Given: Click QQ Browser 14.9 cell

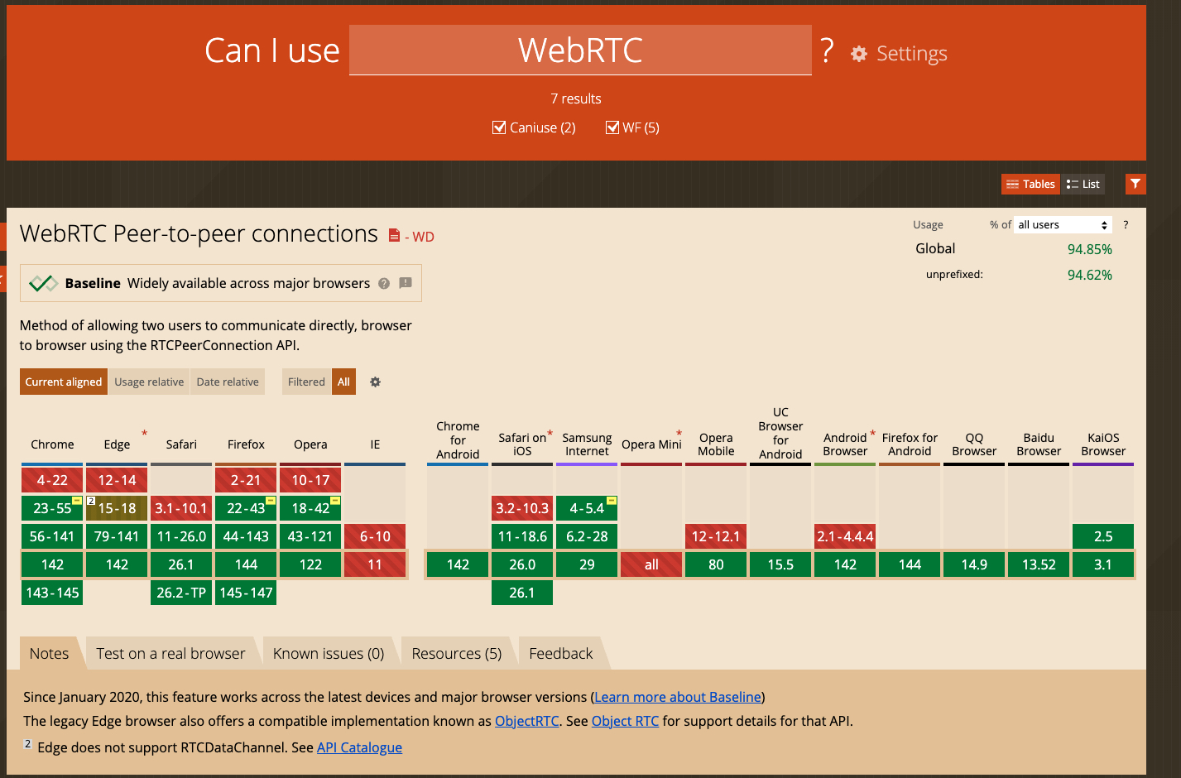Looking at the screenshot, I should pos(974,564).
